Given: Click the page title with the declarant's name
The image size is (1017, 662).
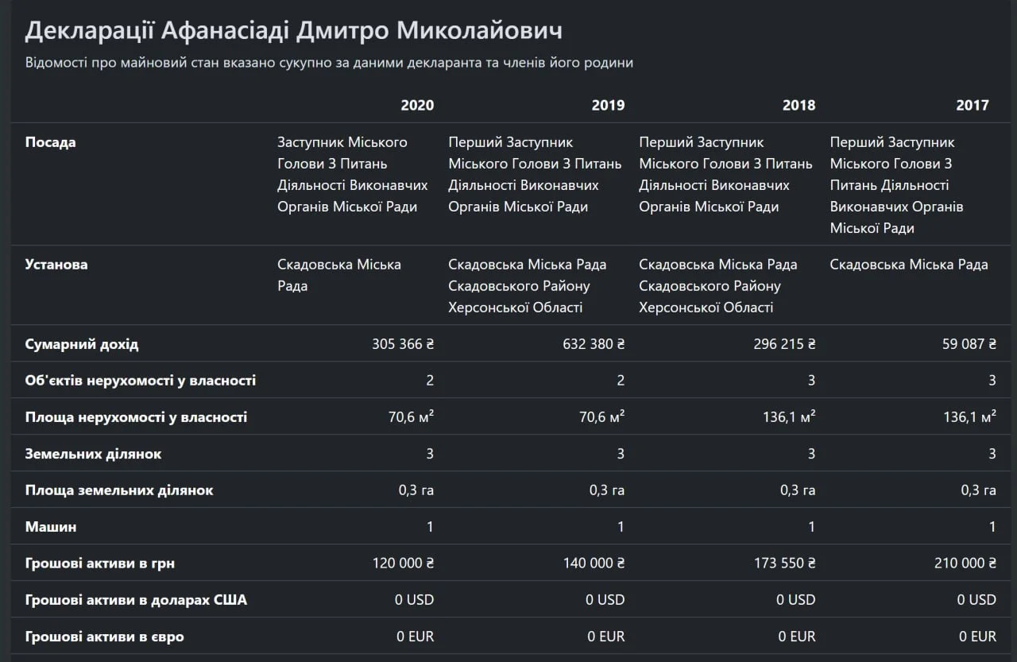Looking at the screenshot, I should (293, 30).
